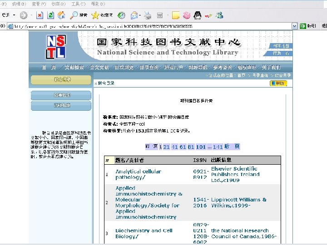
Task: Expand the address bar URL dropdown
Action: coord(294,26)
